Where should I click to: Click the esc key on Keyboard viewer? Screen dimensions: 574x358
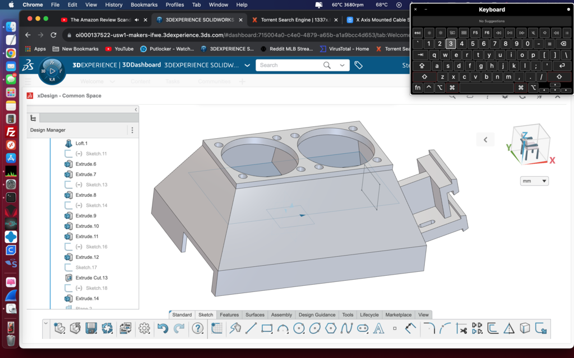point(417,33)
